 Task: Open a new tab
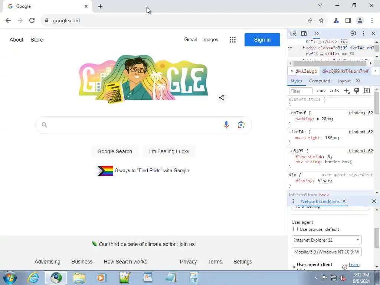click(100, 6)
